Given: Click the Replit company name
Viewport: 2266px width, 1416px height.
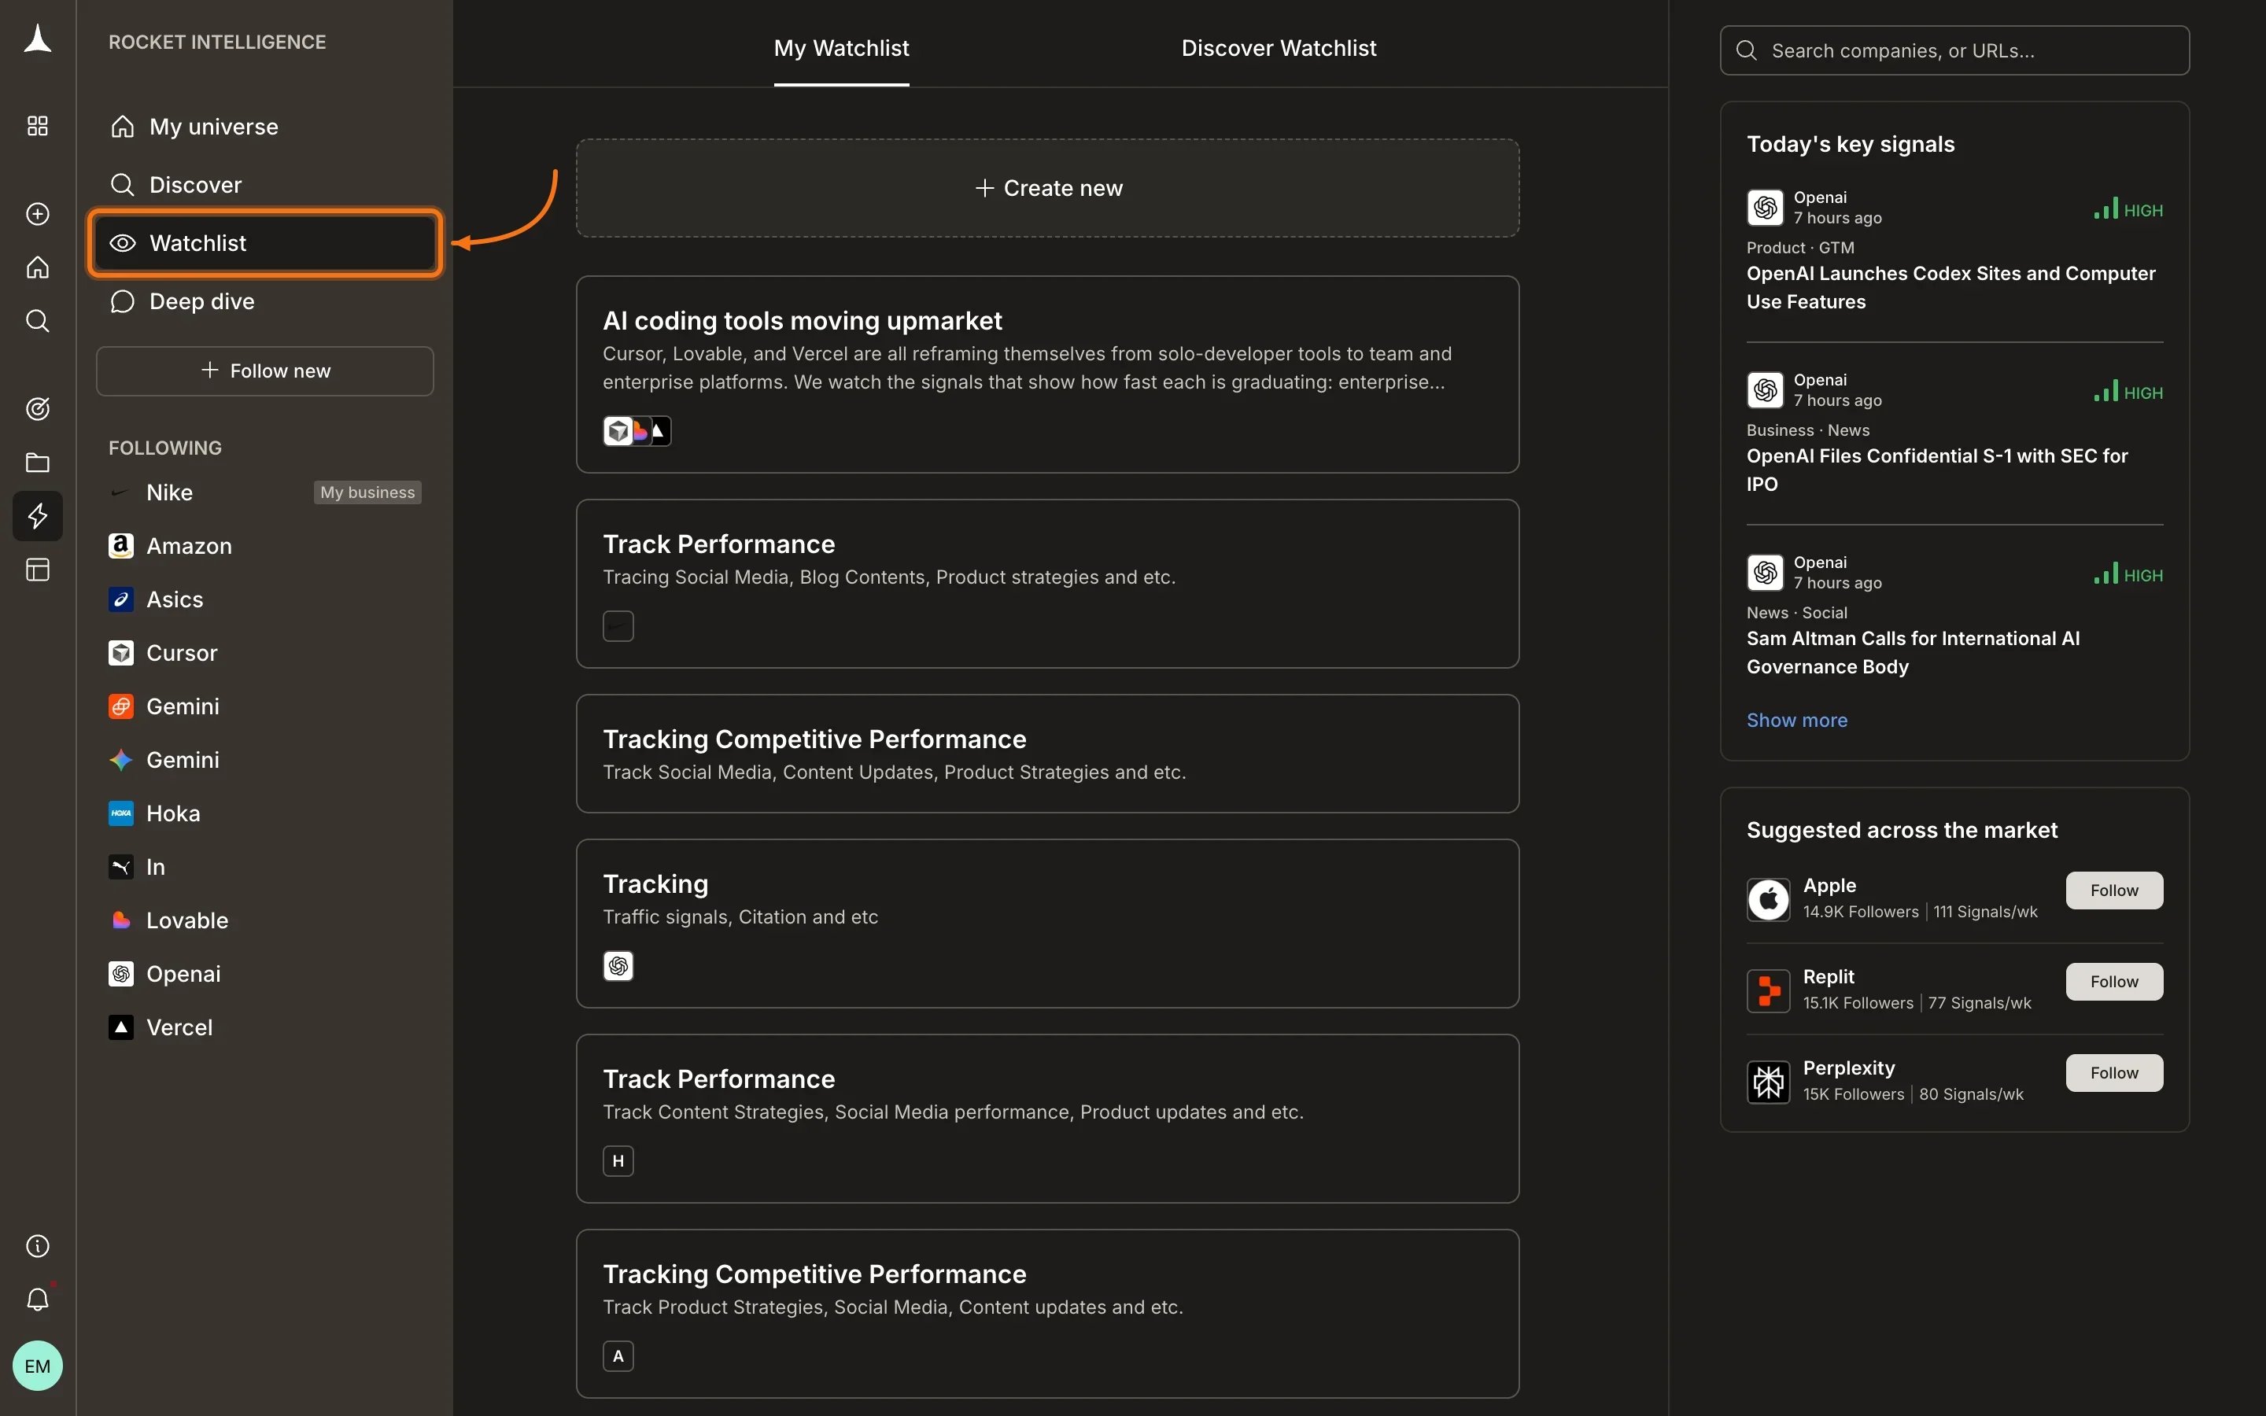Looking at the screenshot, I should 1828,977.
